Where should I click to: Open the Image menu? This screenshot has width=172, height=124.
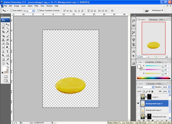coord(16,6)
